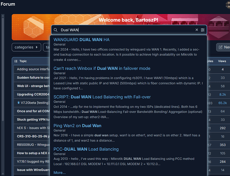Open WANGUARD DUAL WAN HA result

[81, 40]
